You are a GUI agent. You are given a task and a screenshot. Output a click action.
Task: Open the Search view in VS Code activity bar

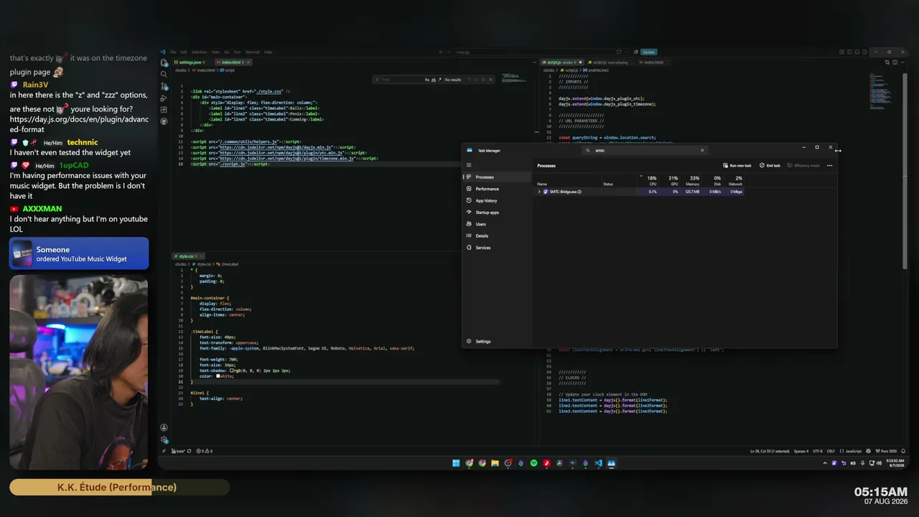[164, 74]
